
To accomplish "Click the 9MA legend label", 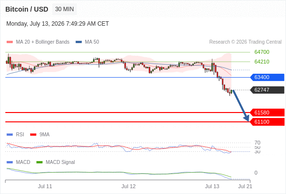I will 45,134.
